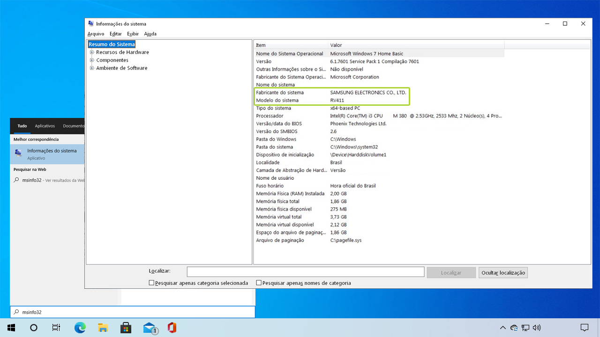Image resolution: width=600 pixels, height=337 pixels.
Task: Click the Localizar text input field
Action: [306, 272]
